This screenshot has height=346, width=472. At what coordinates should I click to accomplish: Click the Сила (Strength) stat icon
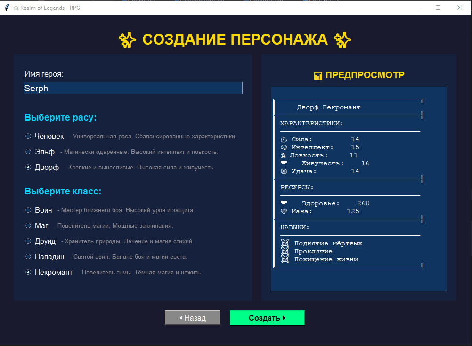point(285,139)
